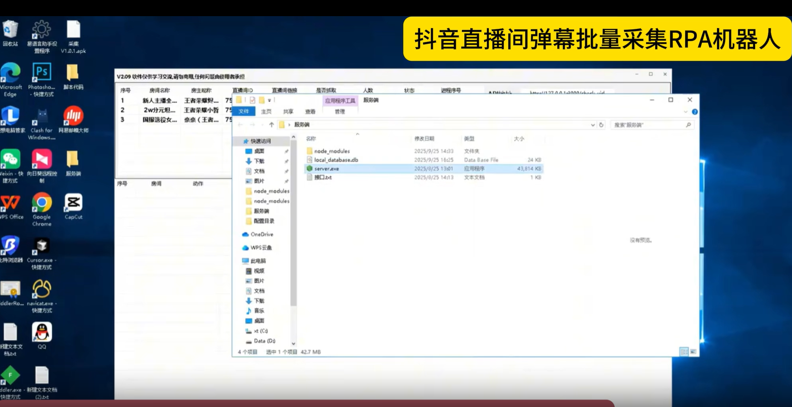Switch to the 查看 ribbon tab
This screenshot has height=407, width=792.
(x=310, y=111)
